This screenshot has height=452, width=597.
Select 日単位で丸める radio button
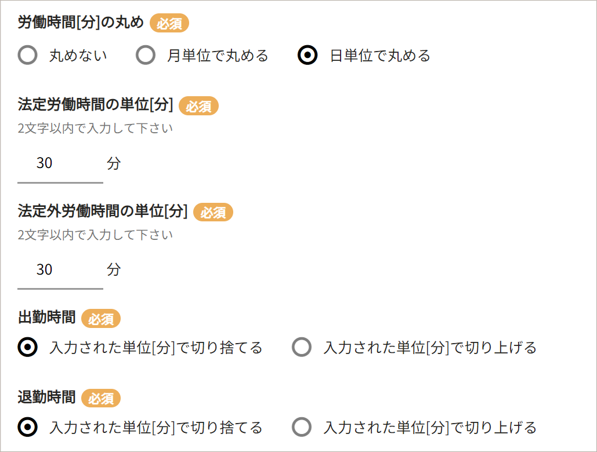pyautogui.click(x=307, y=56)
